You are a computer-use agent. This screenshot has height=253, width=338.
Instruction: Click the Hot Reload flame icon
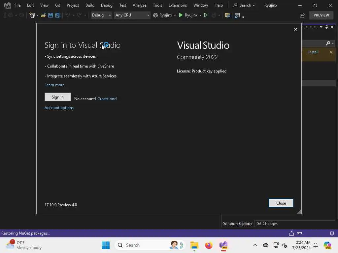coord(214,15)
